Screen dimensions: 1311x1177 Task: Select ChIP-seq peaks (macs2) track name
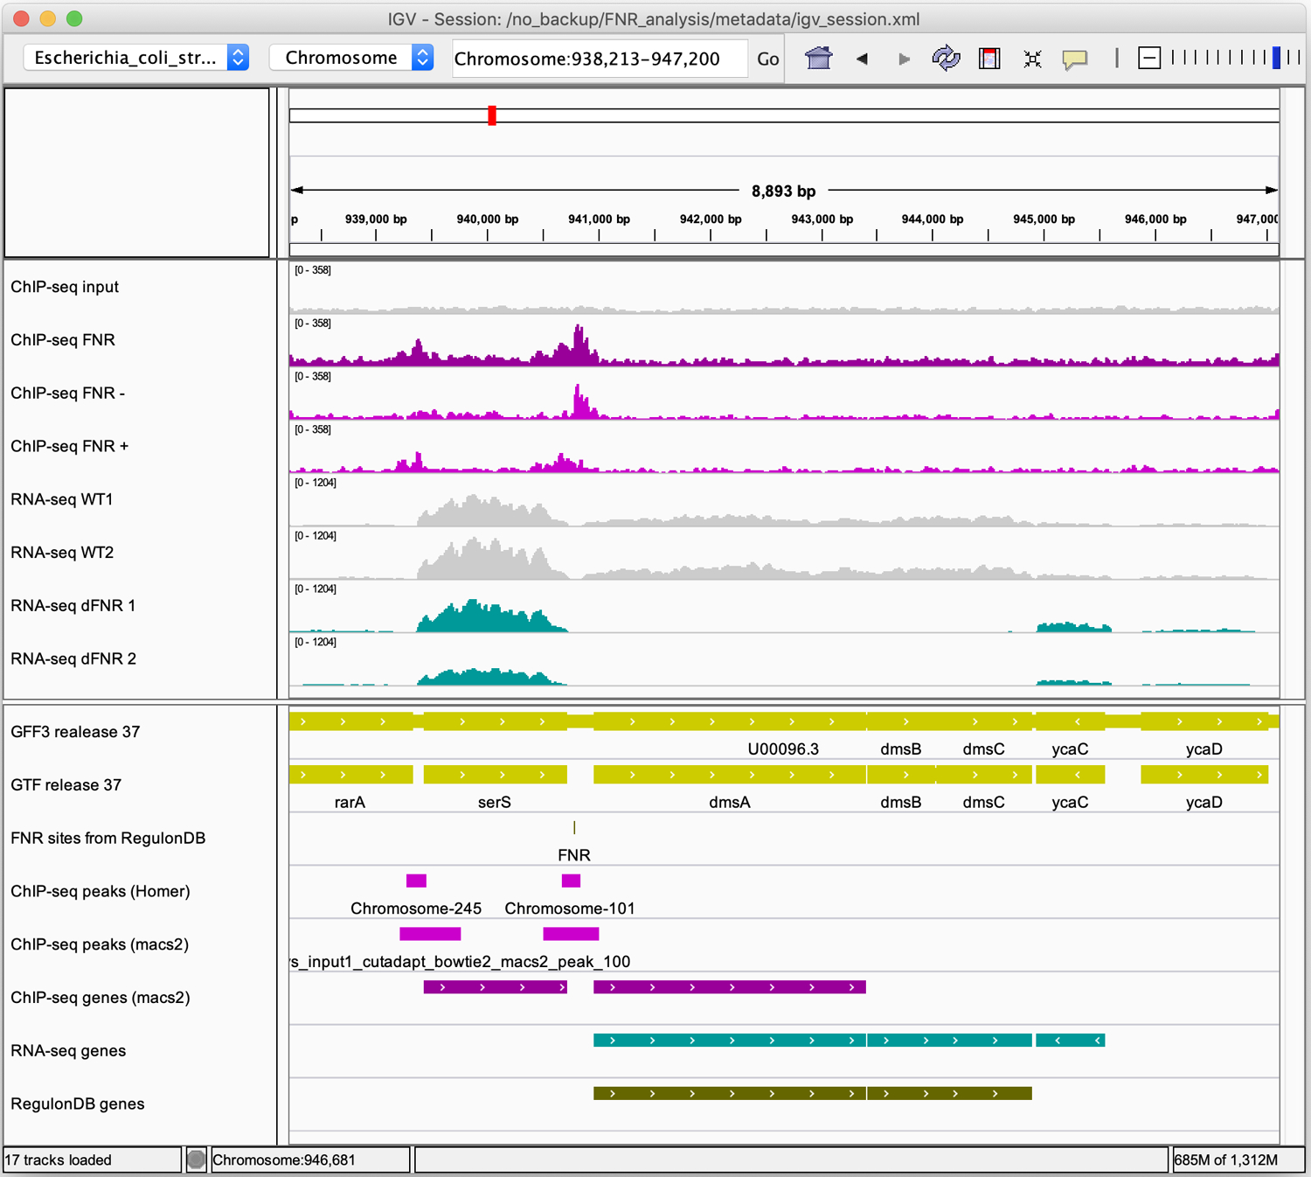(x=100, y=944)
